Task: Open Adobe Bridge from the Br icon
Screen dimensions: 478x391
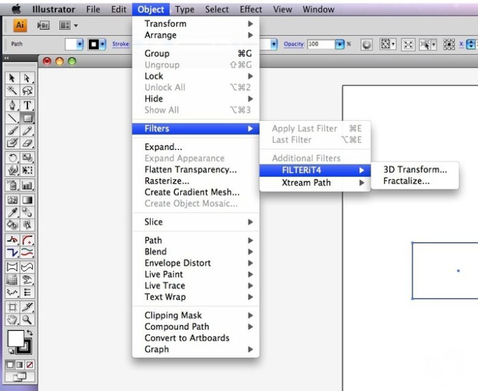Action: coord(43,25)
